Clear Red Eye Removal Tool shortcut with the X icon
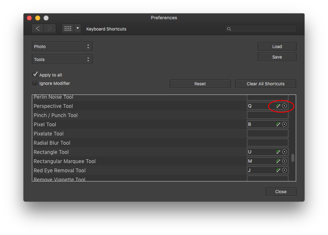This screenshot has height=235, width=328. pyautogui.click(x=284, y=170)
